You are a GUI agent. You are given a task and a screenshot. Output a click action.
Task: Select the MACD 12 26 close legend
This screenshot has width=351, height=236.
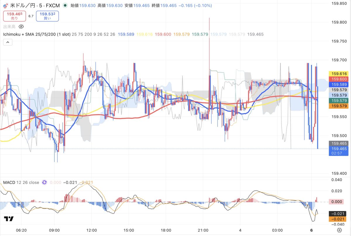point(21,183)
